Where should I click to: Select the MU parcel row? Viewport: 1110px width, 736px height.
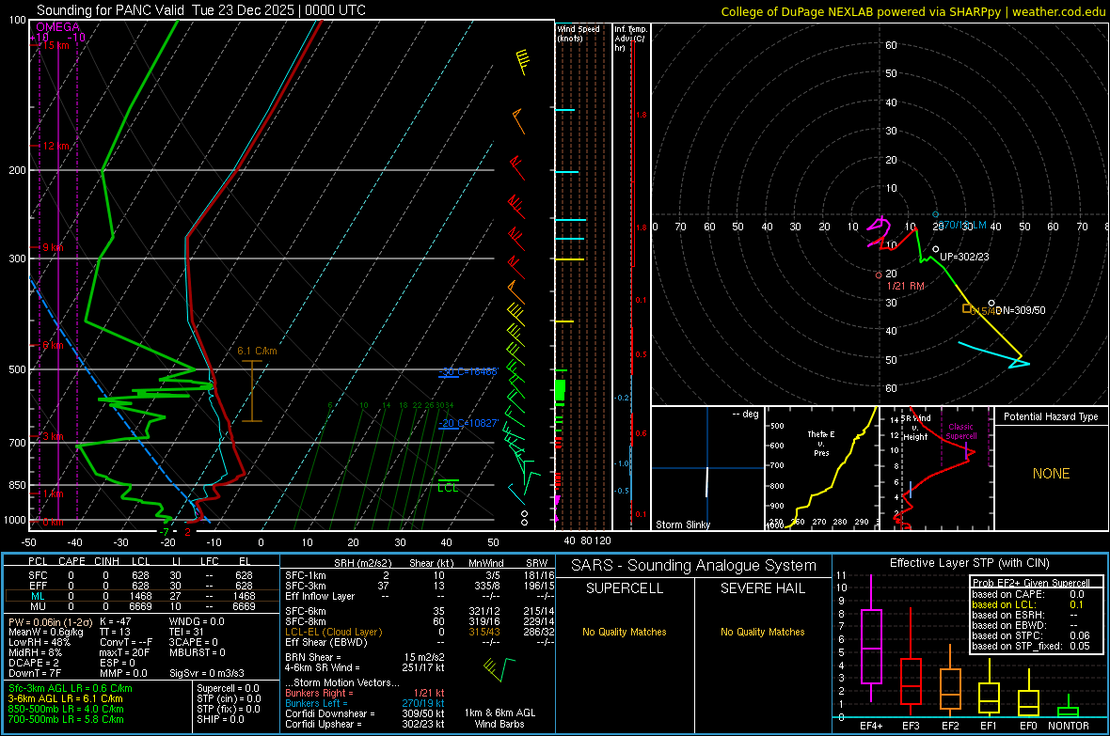pyautogui.click(x=142, y=606)
